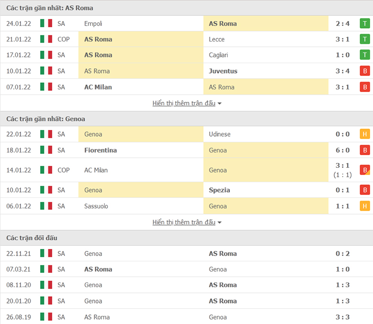Click the green T badge for Empoli match
373x324 pixels.
pyautogui.click(x=365, y=23)
